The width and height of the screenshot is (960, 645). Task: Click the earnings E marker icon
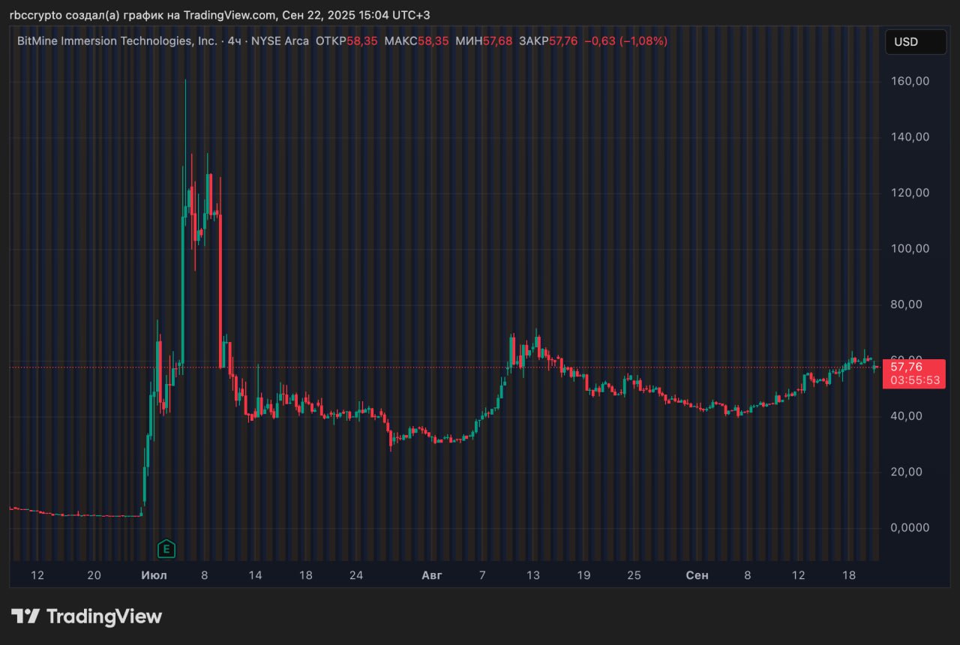click(166, 549)
